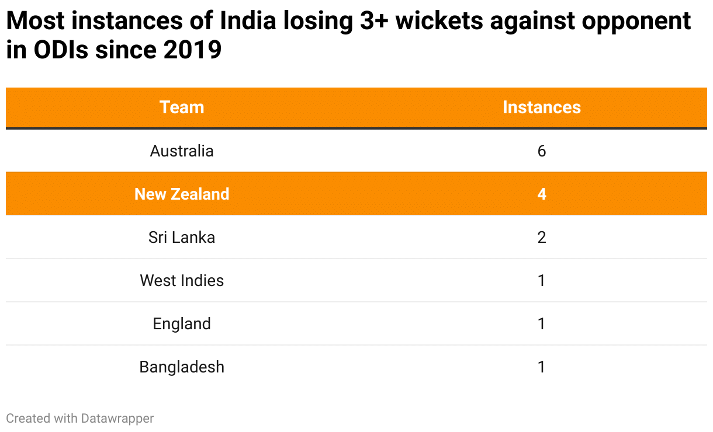Select the England team cell
This screenshot has width=713, height=432.
tap(182, 324)
